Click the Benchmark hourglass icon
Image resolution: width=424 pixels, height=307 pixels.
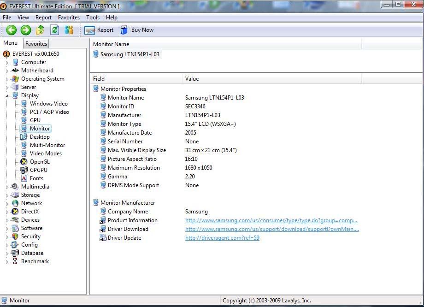[x=15, y=261]
